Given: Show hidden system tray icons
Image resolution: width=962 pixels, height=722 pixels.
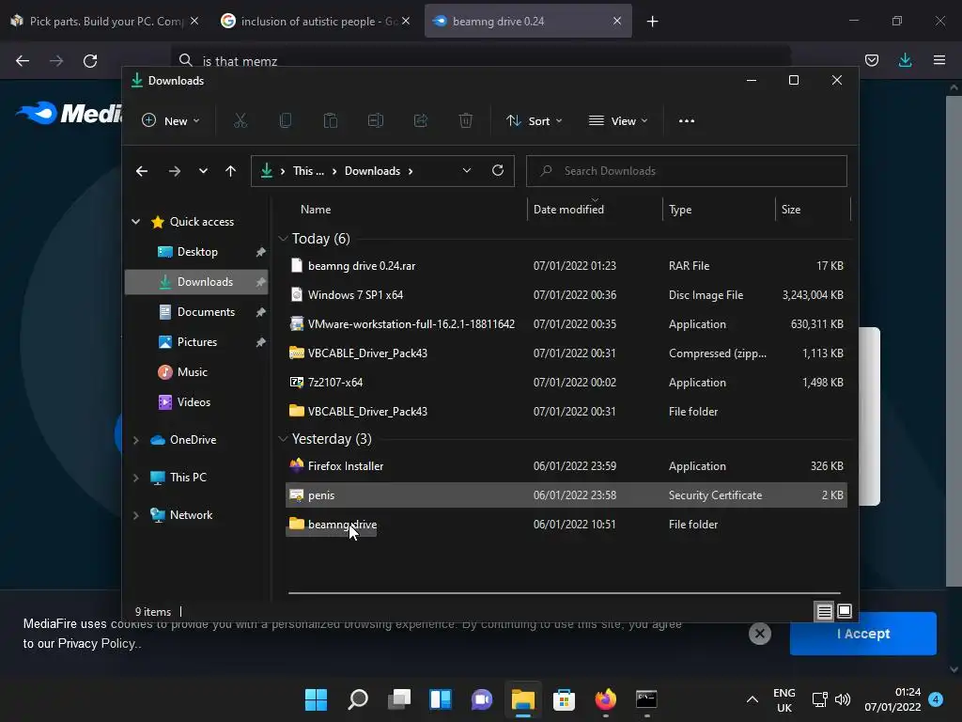Looking at the screenshot, I should [x=753, y=699].
